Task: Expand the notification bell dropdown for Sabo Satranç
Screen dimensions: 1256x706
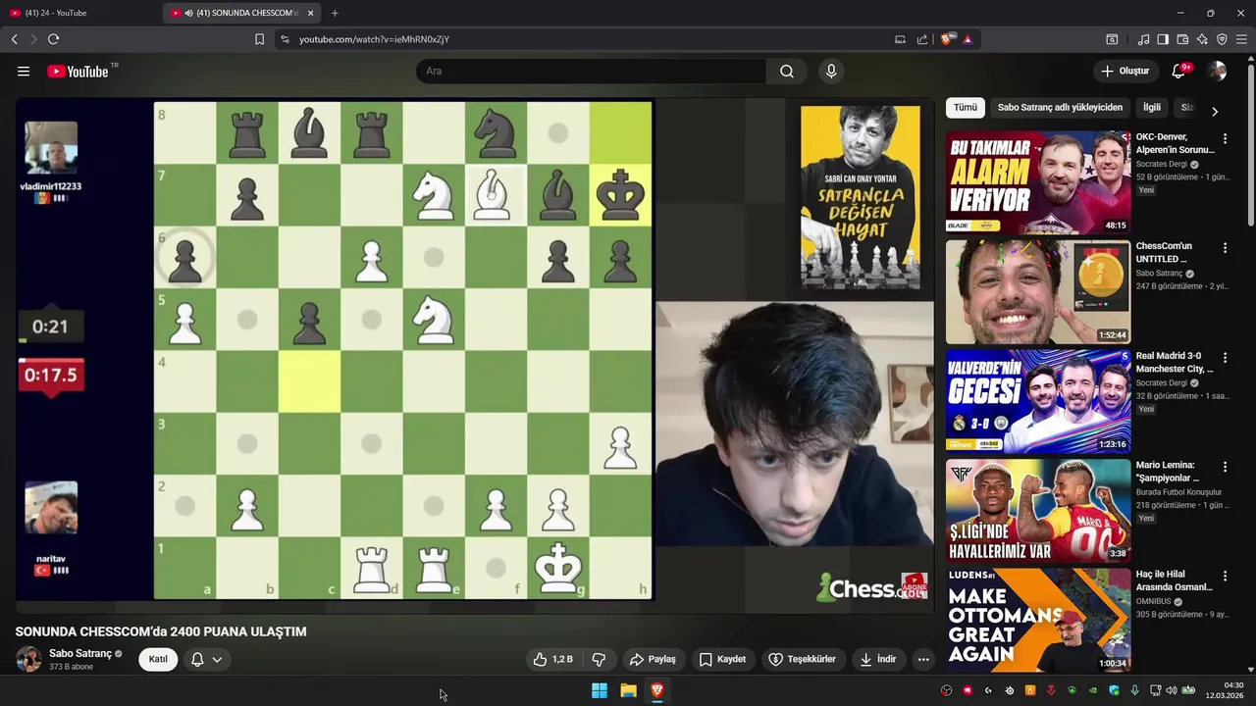Action: point(207,659)
